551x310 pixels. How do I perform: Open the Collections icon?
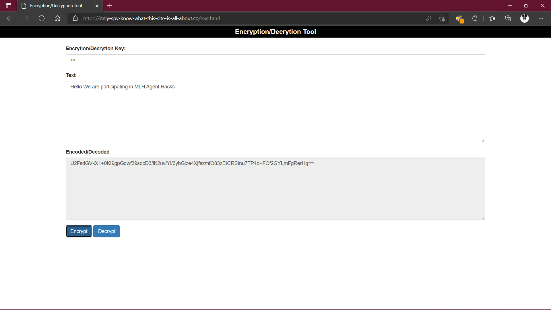(508, 18)
